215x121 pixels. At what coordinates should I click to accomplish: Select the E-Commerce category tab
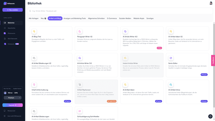coord(112,18)
